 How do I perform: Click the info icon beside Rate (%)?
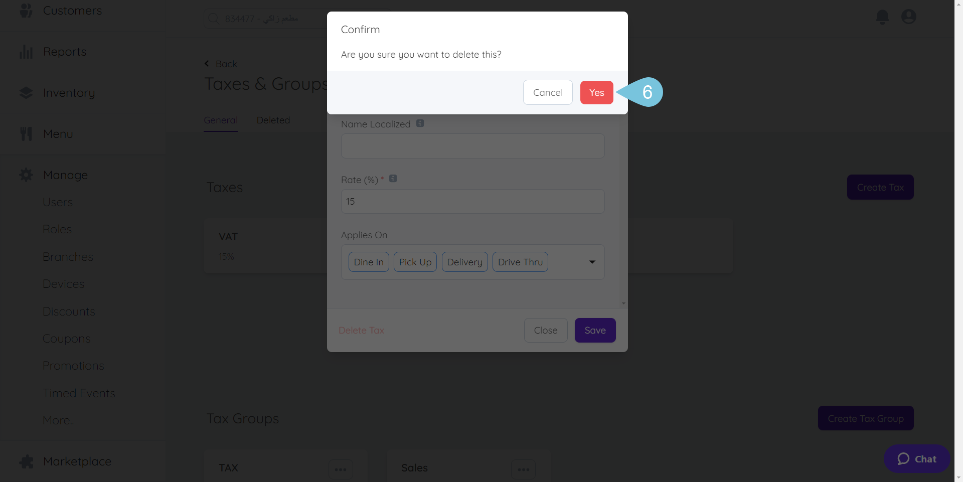pos(393,179)
